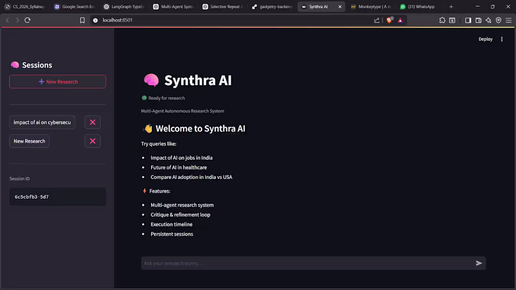516x290 pixels.
Task: Click the Sessions sidebar heading
Action: (x=37, y=65)
